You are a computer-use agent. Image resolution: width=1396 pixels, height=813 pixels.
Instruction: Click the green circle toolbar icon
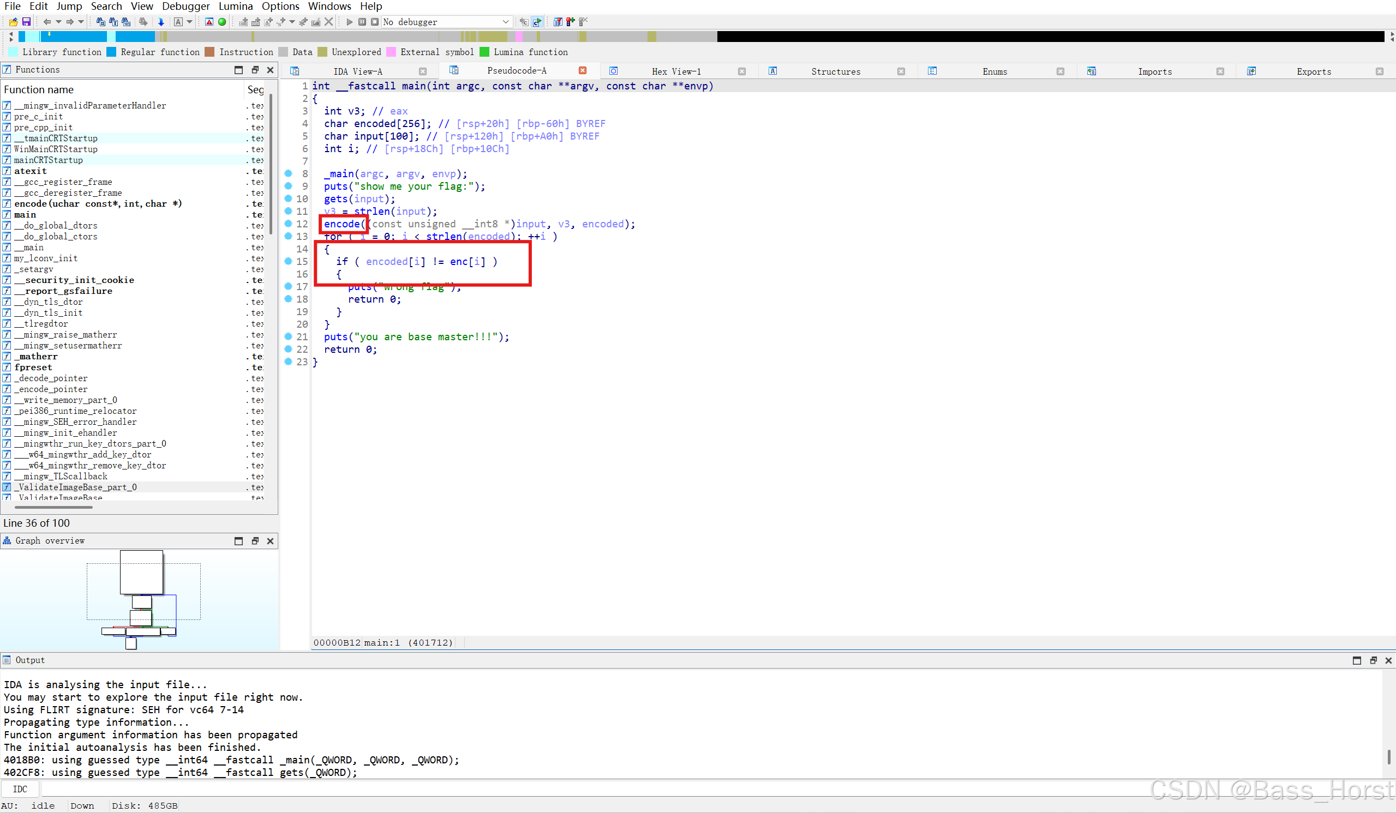point(222,22)
